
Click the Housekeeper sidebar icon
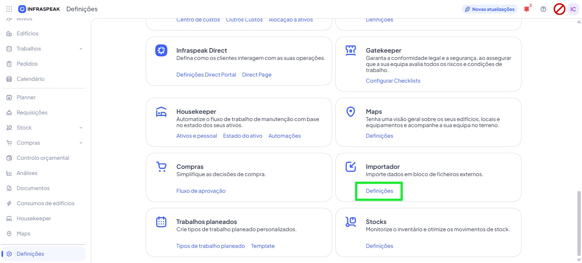click(x=9, y=219)
